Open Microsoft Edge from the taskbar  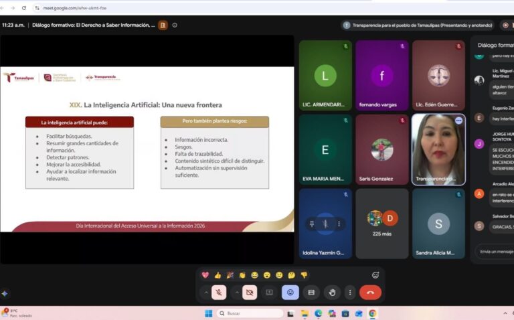319,314
